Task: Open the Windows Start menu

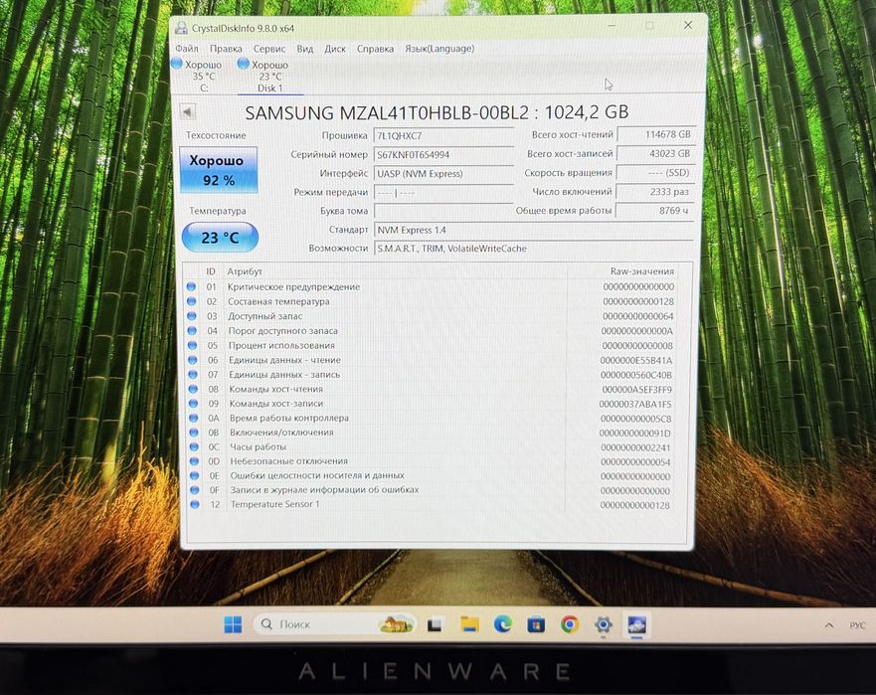Action: 233,624
